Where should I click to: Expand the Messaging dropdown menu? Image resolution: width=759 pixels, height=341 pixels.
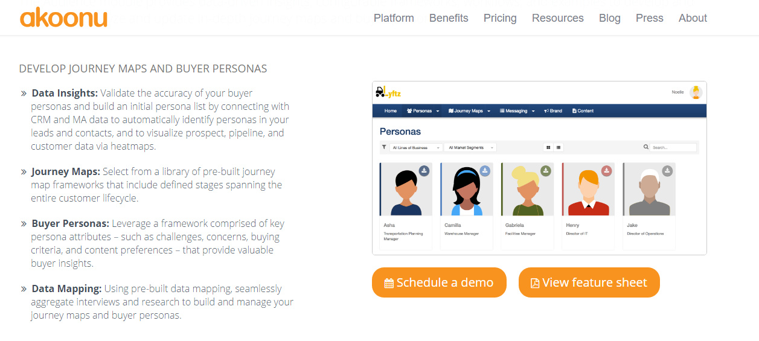click(517, 111)
